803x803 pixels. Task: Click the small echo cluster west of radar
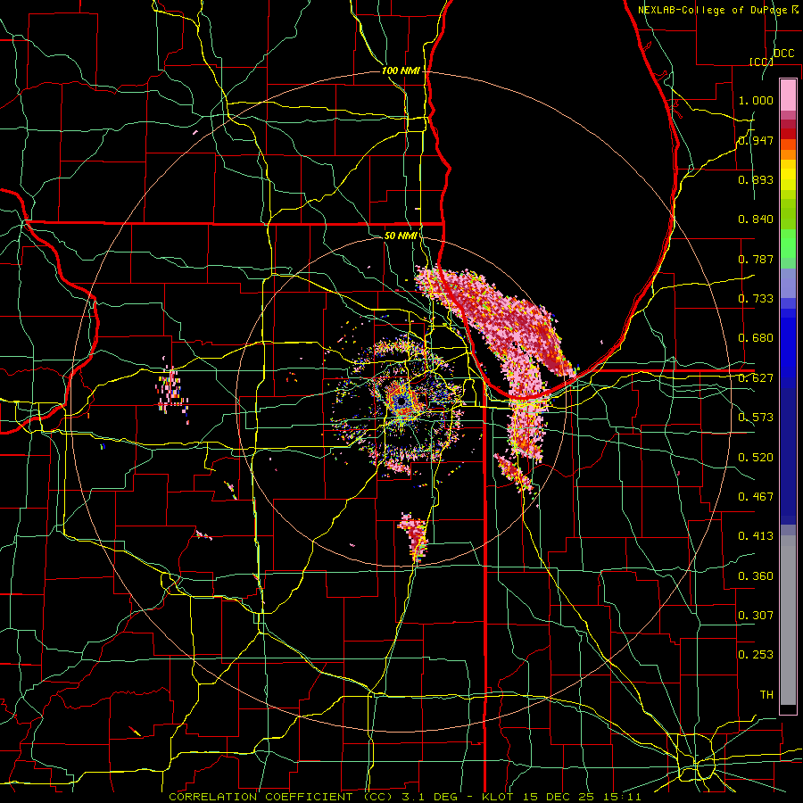pos(172,393)
